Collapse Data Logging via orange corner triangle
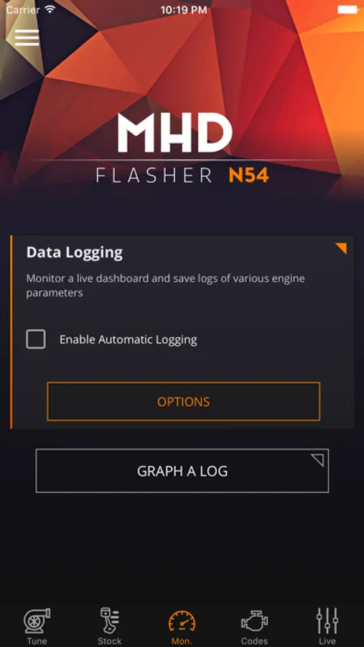This screenshot has width=364, height=647. (341, 249)
